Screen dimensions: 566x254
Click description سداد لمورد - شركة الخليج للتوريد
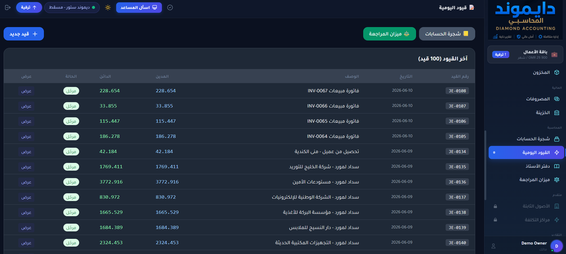pos(324,167)
